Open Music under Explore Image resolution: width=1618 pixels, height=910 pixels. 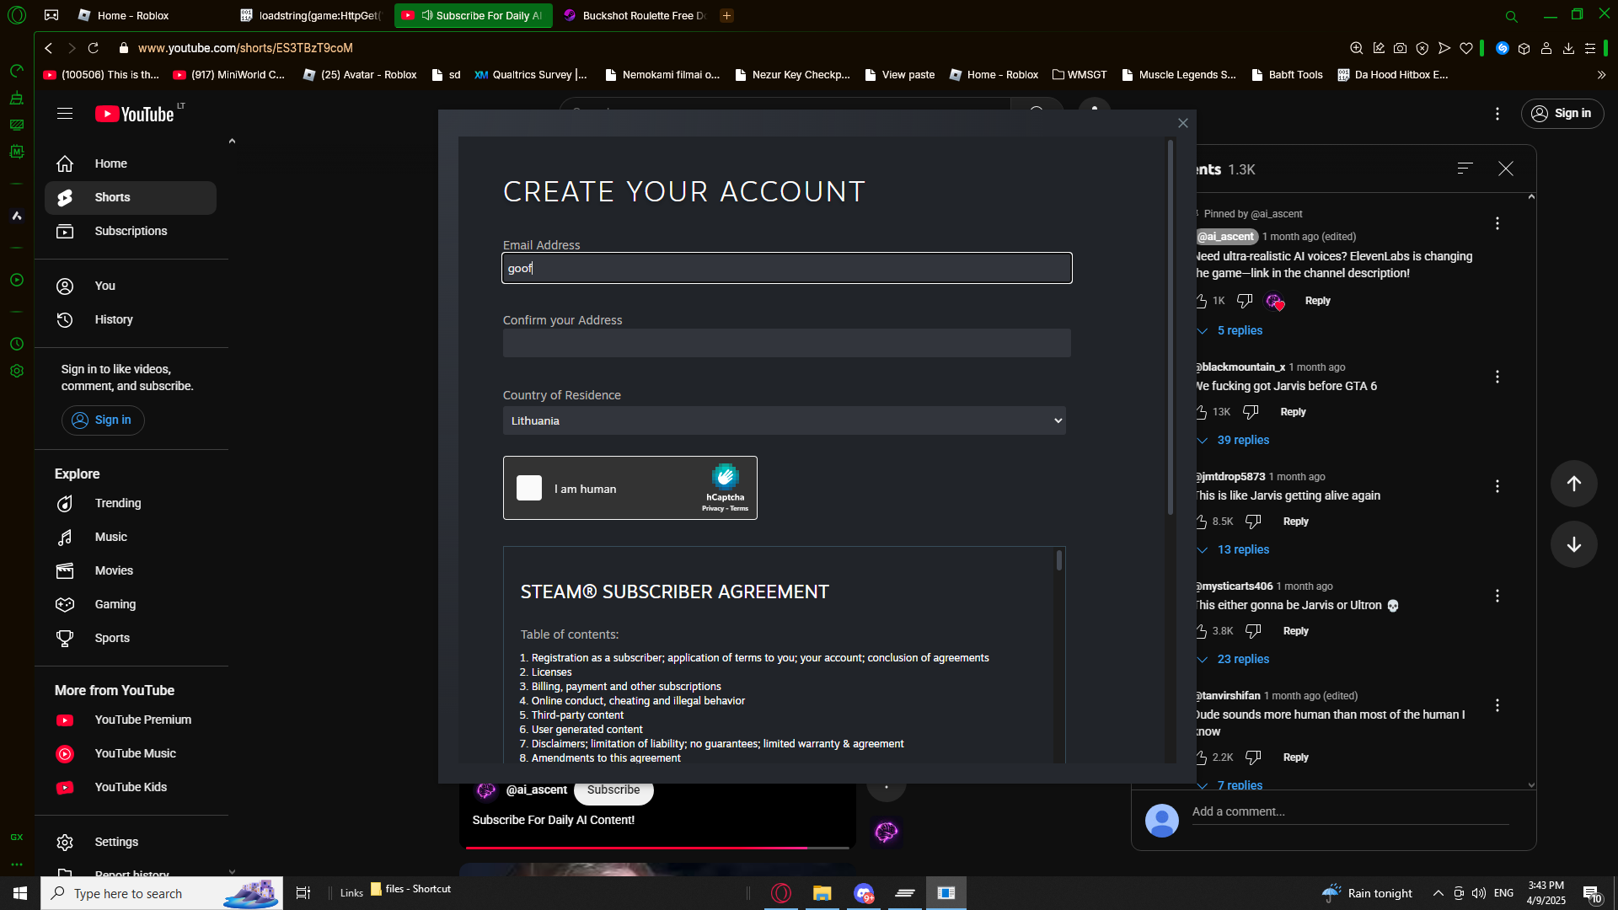(x=131, y=537)
